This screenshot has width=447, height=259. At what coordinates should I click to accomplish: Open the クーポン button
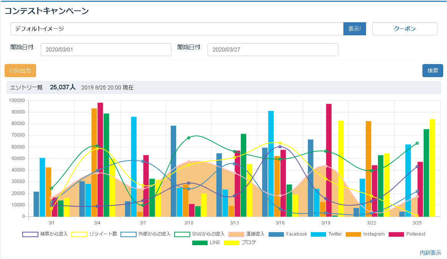404,29
